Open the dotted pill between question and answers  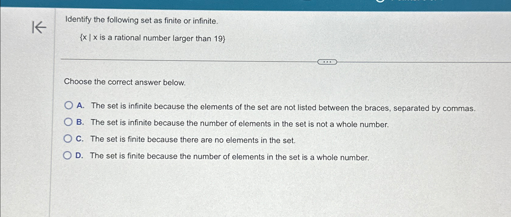pos(328,62)
